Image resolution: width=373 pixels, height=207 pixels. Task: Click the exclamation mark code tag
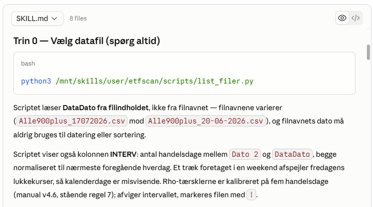pyautogui.click(x=251, y=195)
